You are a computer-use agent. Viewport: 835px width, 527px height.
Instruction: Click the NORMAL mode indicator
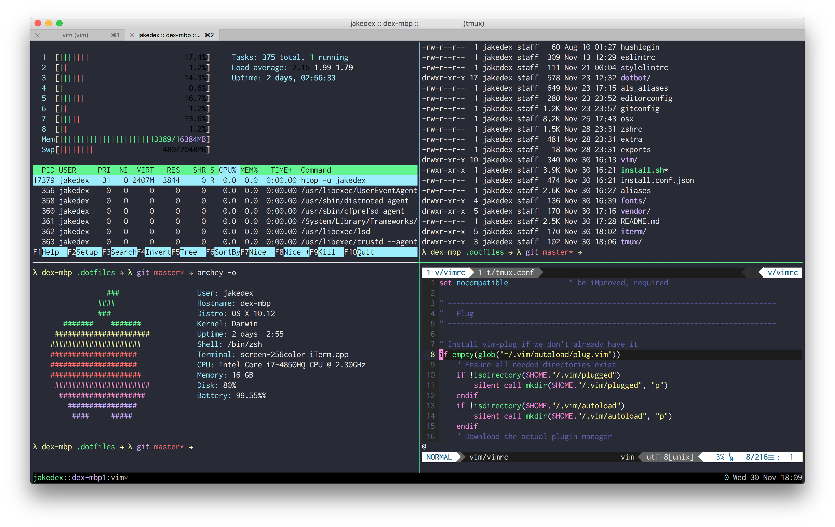click(x=439, y=457)
